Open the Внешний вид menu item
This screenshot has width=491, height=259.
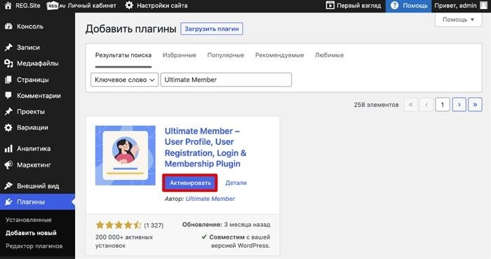tap(38, 186)
